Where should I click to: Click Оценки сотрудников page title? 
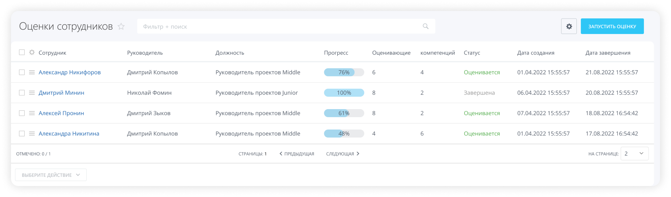[x=66, y=26]
